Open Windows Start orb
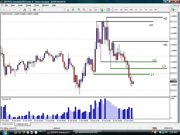Image resolution: width=180 pixels, height=135 pixels. click(x=5, y=132)
